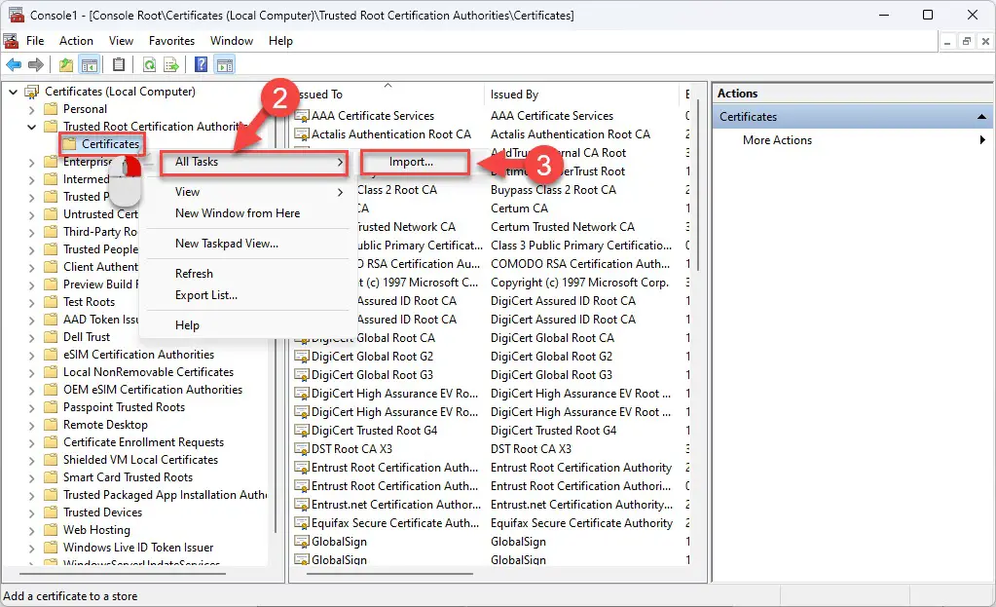Select the Web Hosting folder in tree
The image size is (996, 607).
(x=96, y=530)
